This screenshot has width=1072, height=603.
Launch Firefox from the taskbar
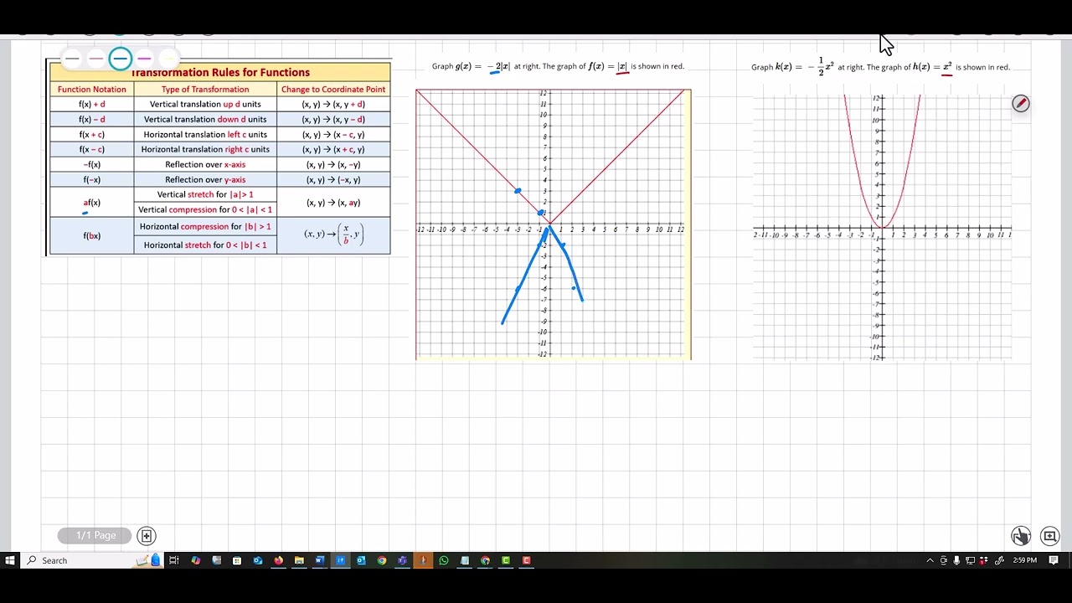click(x=278, y=560)
